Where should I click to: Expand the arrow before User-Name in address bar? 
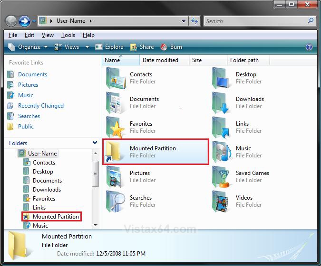pyautogui.click(x=51, y=21)
